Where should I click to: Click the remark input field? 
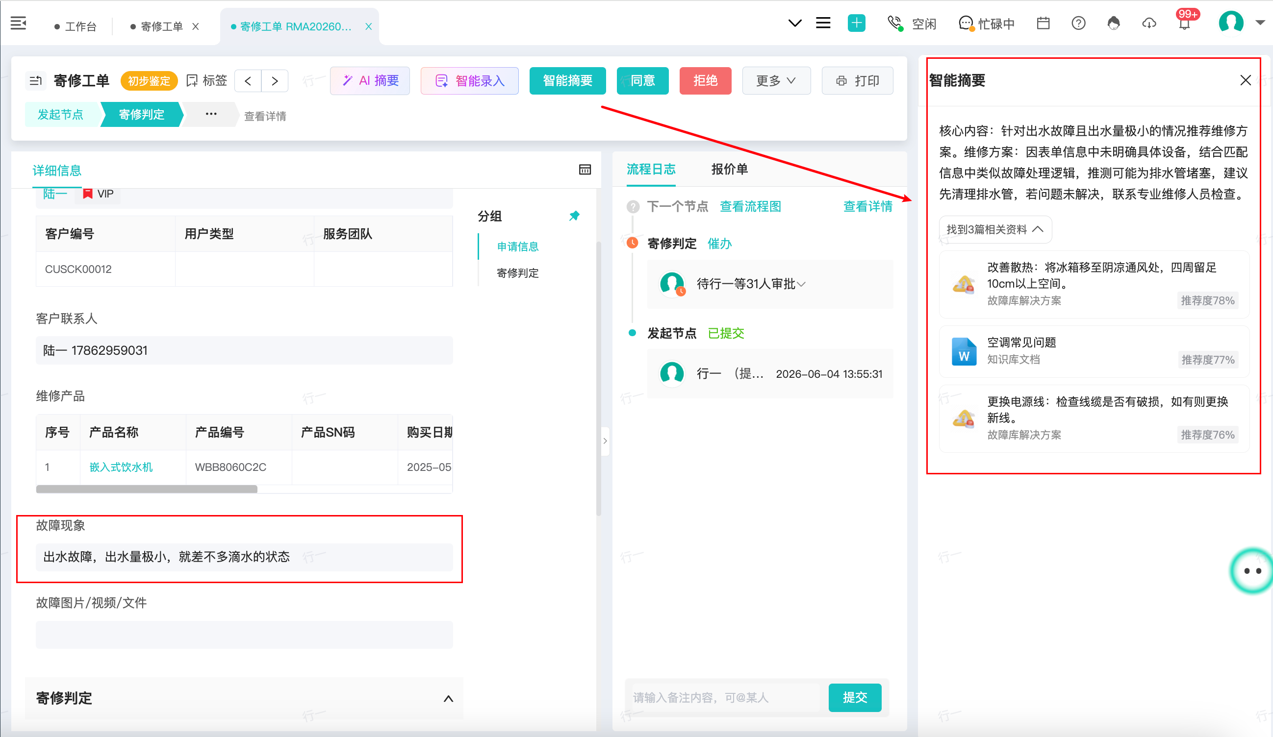(725, 698)
